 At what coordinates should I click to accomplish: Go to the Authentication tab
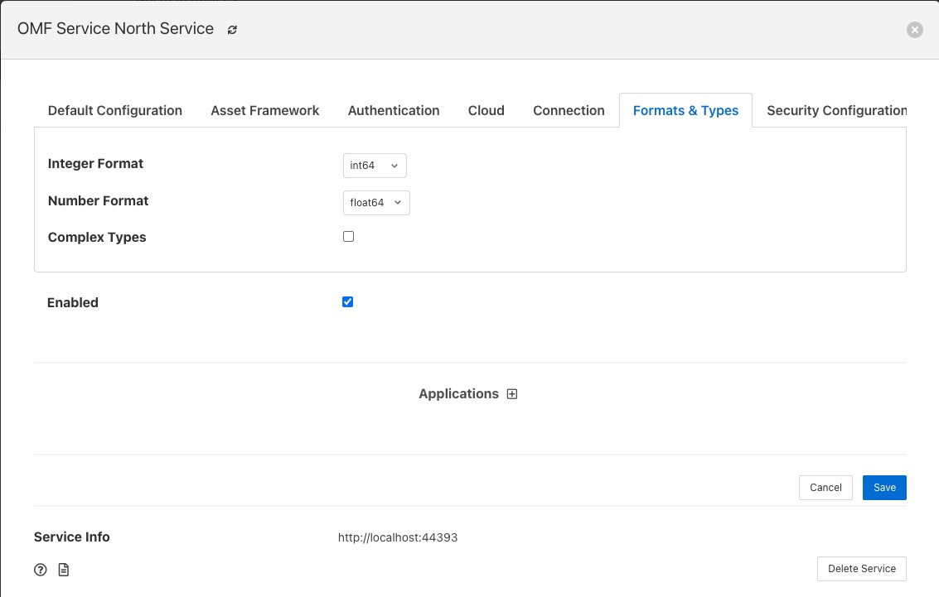(394, 110)
